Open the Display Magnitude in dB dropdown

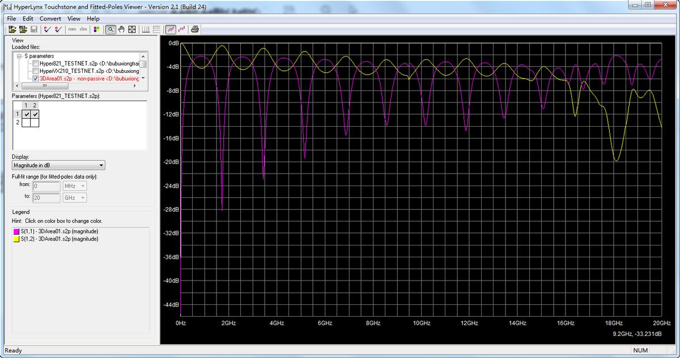(58, 165)
